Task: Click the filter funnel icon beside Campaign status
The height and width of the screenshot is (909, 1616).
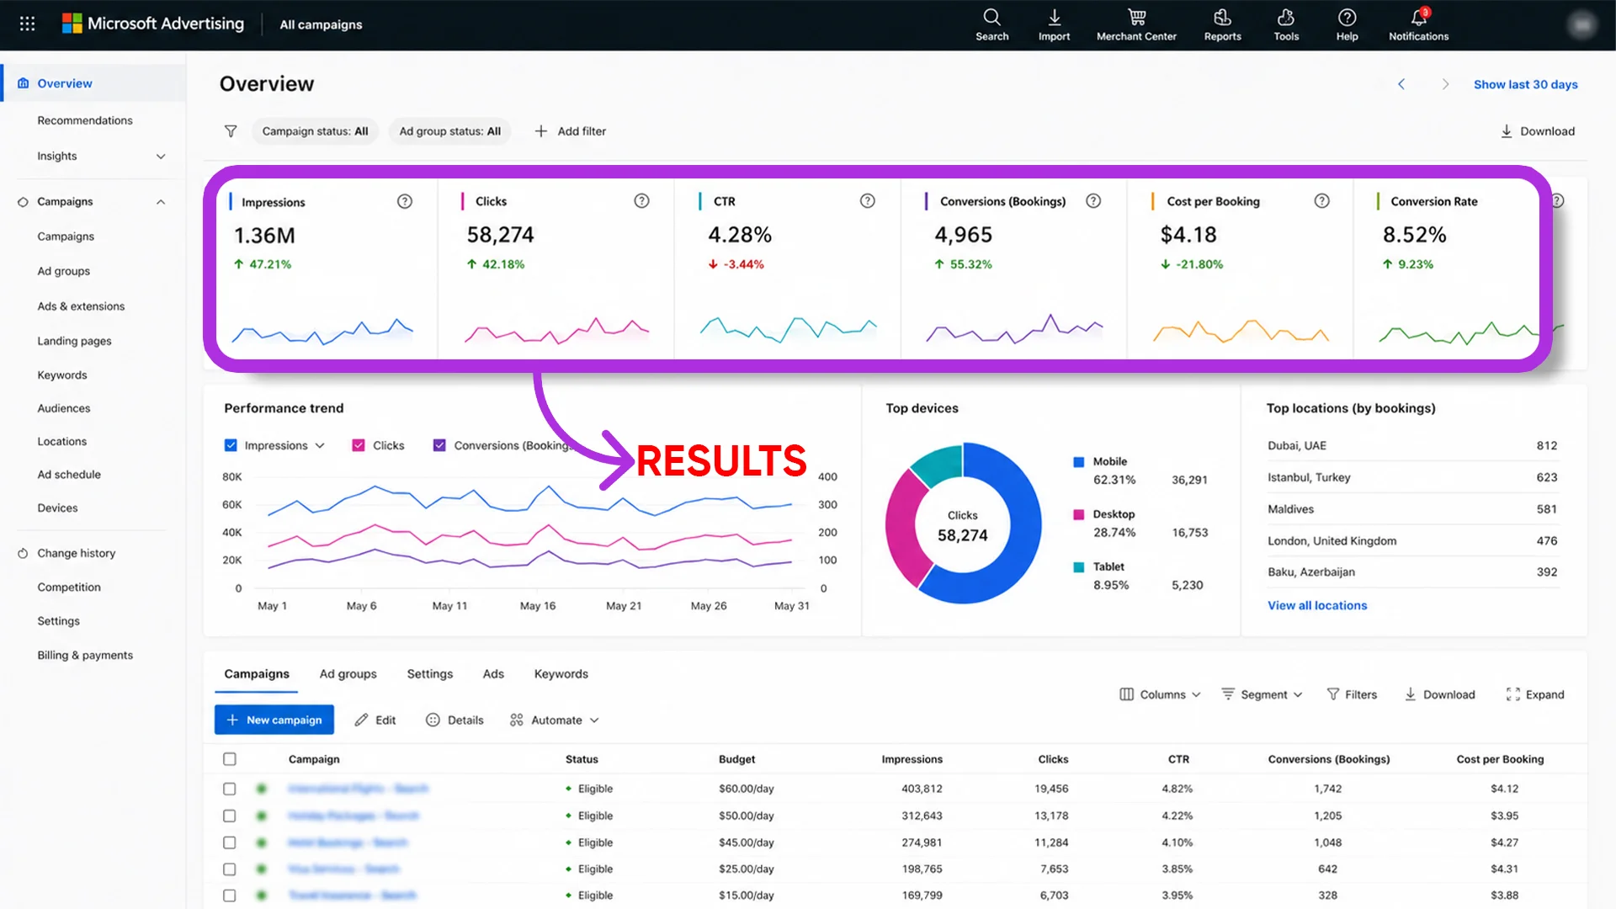Action: point(231,131)
